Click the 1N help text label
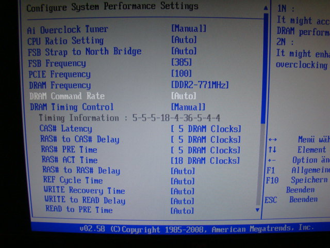The width and height of the screenshot is (330, 248). 286,9
